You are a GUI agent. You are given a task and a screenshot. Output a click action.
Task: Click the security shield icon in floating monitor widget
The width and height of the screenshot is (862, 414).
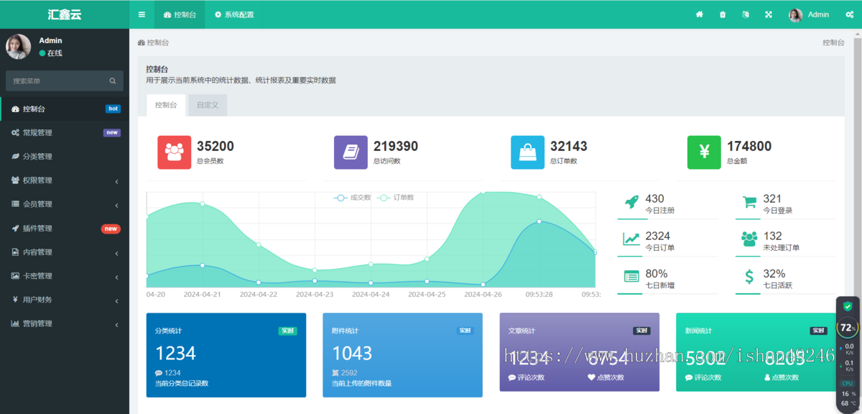pyautogui.click(x=848, y=306)
